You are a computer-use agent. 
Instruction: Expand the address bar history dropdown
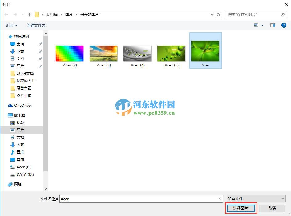click(x=212, y=14)
